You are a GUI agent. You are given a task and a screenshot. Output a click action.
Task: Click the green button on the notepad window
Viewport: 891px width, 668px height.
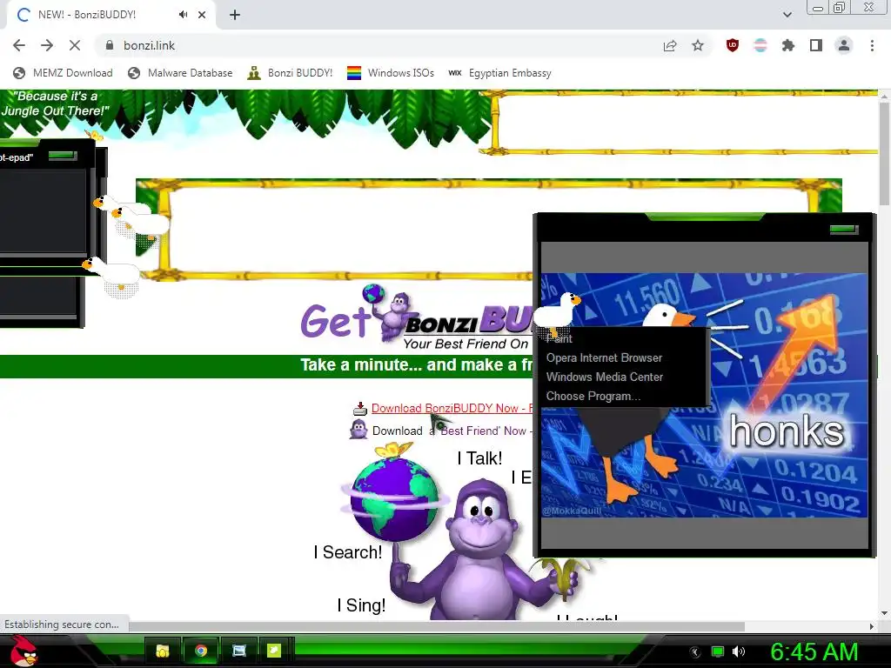[x=62, y=156]
